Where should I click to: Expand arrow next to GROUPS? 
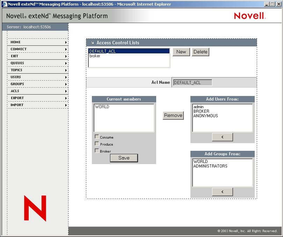(66, 84)
